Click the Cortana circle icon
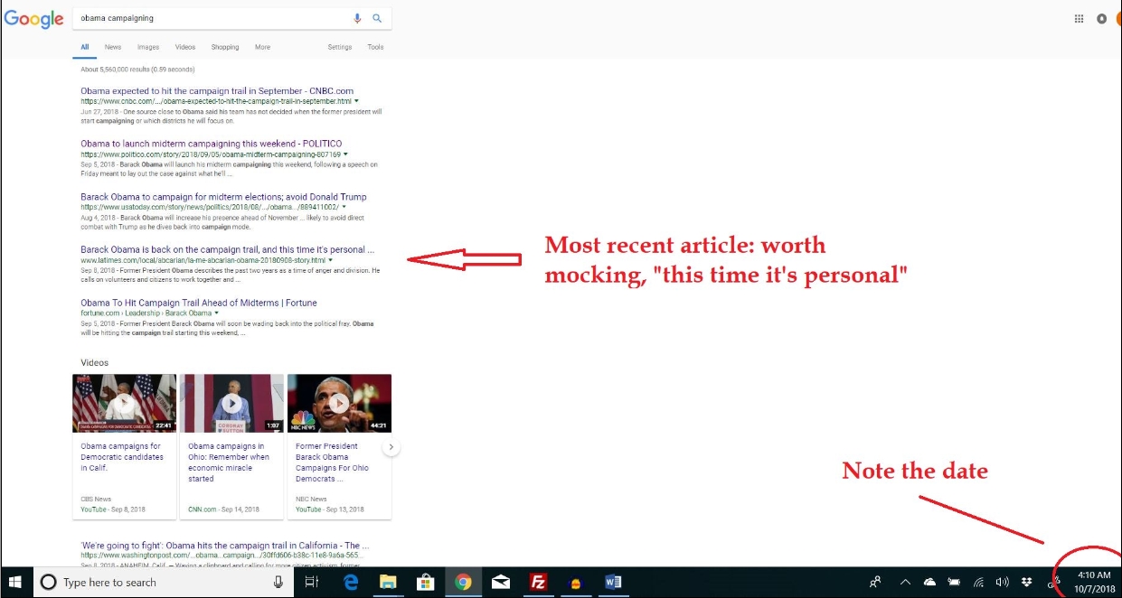This screenshot has height=598, width=1122. 49,583
